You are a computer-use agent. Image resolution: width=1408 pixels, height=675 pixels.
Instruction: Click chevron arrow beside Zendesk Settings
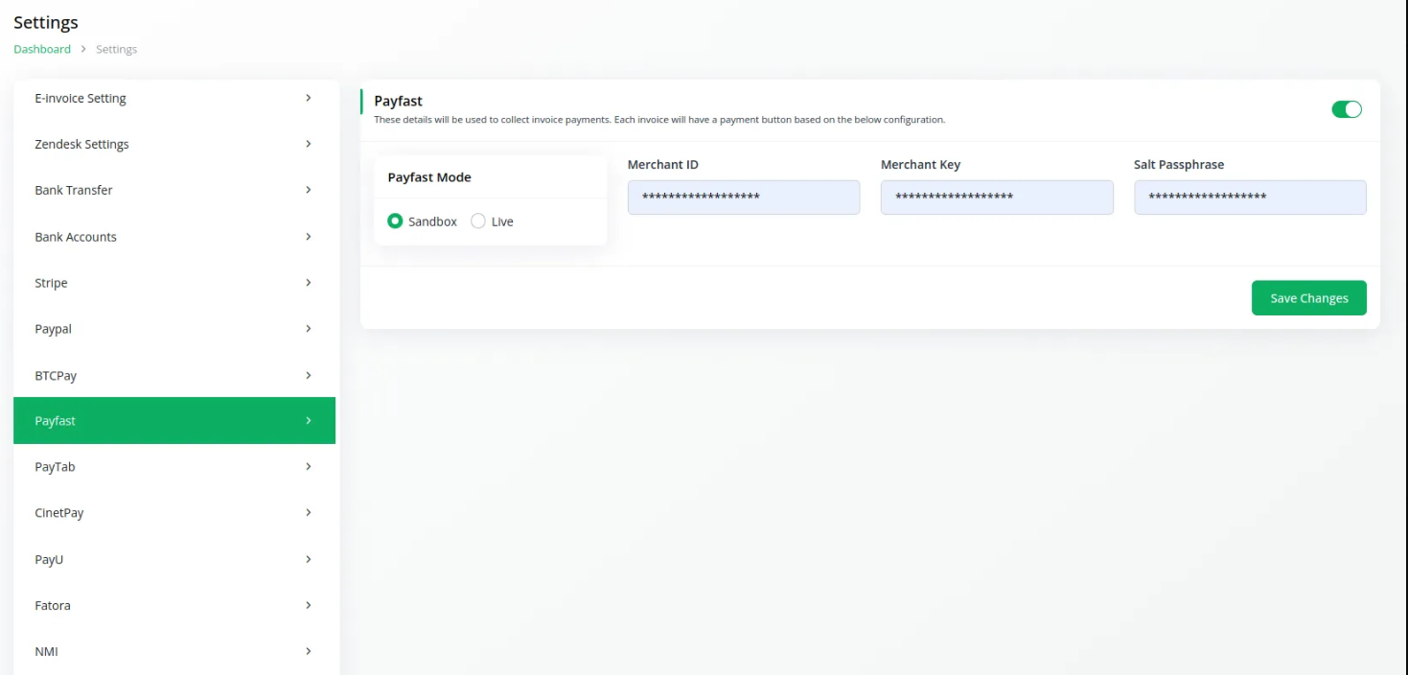[x=309, y=144]
